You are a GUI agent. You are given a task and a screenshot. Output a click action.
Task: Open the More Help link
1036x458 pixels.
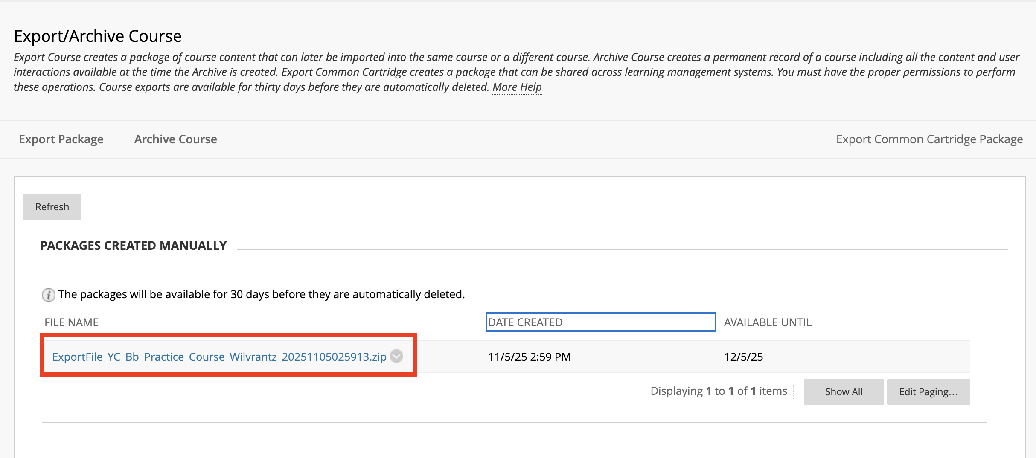pos(517,87)
